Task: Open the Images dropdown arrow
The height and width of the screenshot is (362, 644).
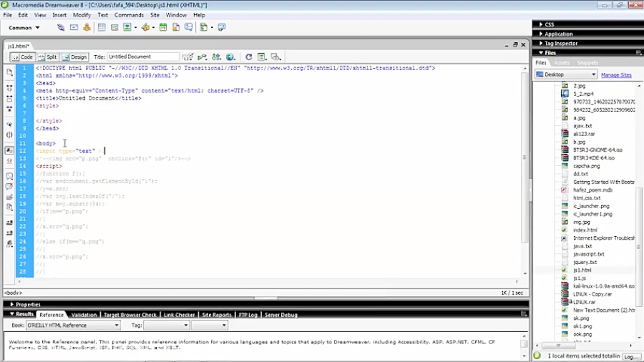Action: pyautogui.click(x=135, y=27)
